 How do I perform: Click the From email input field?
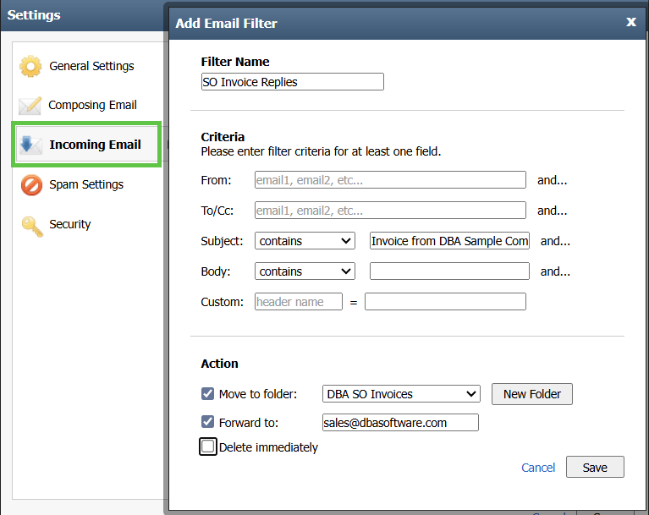click(x=390, y=180)
